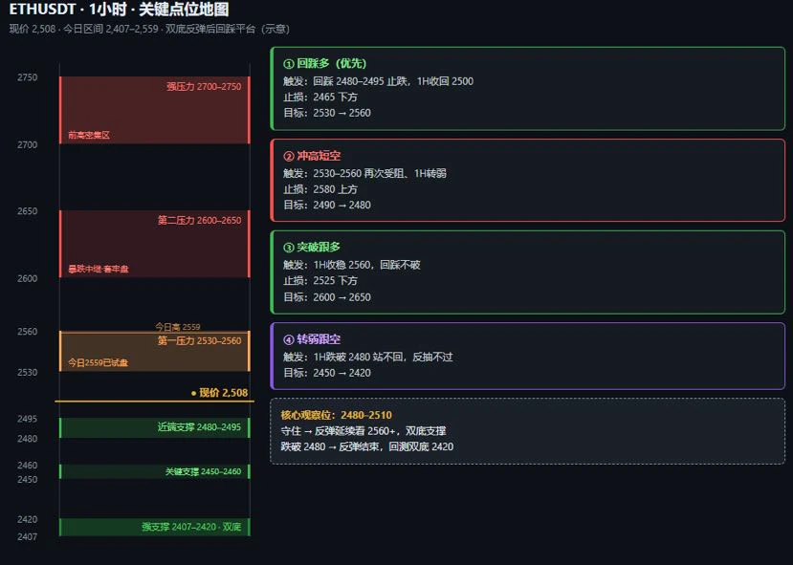Click the "目标：2600 → 2650" line
Image resolution: width=793 pixels, height=565 pixels.
tap(327, 297)
